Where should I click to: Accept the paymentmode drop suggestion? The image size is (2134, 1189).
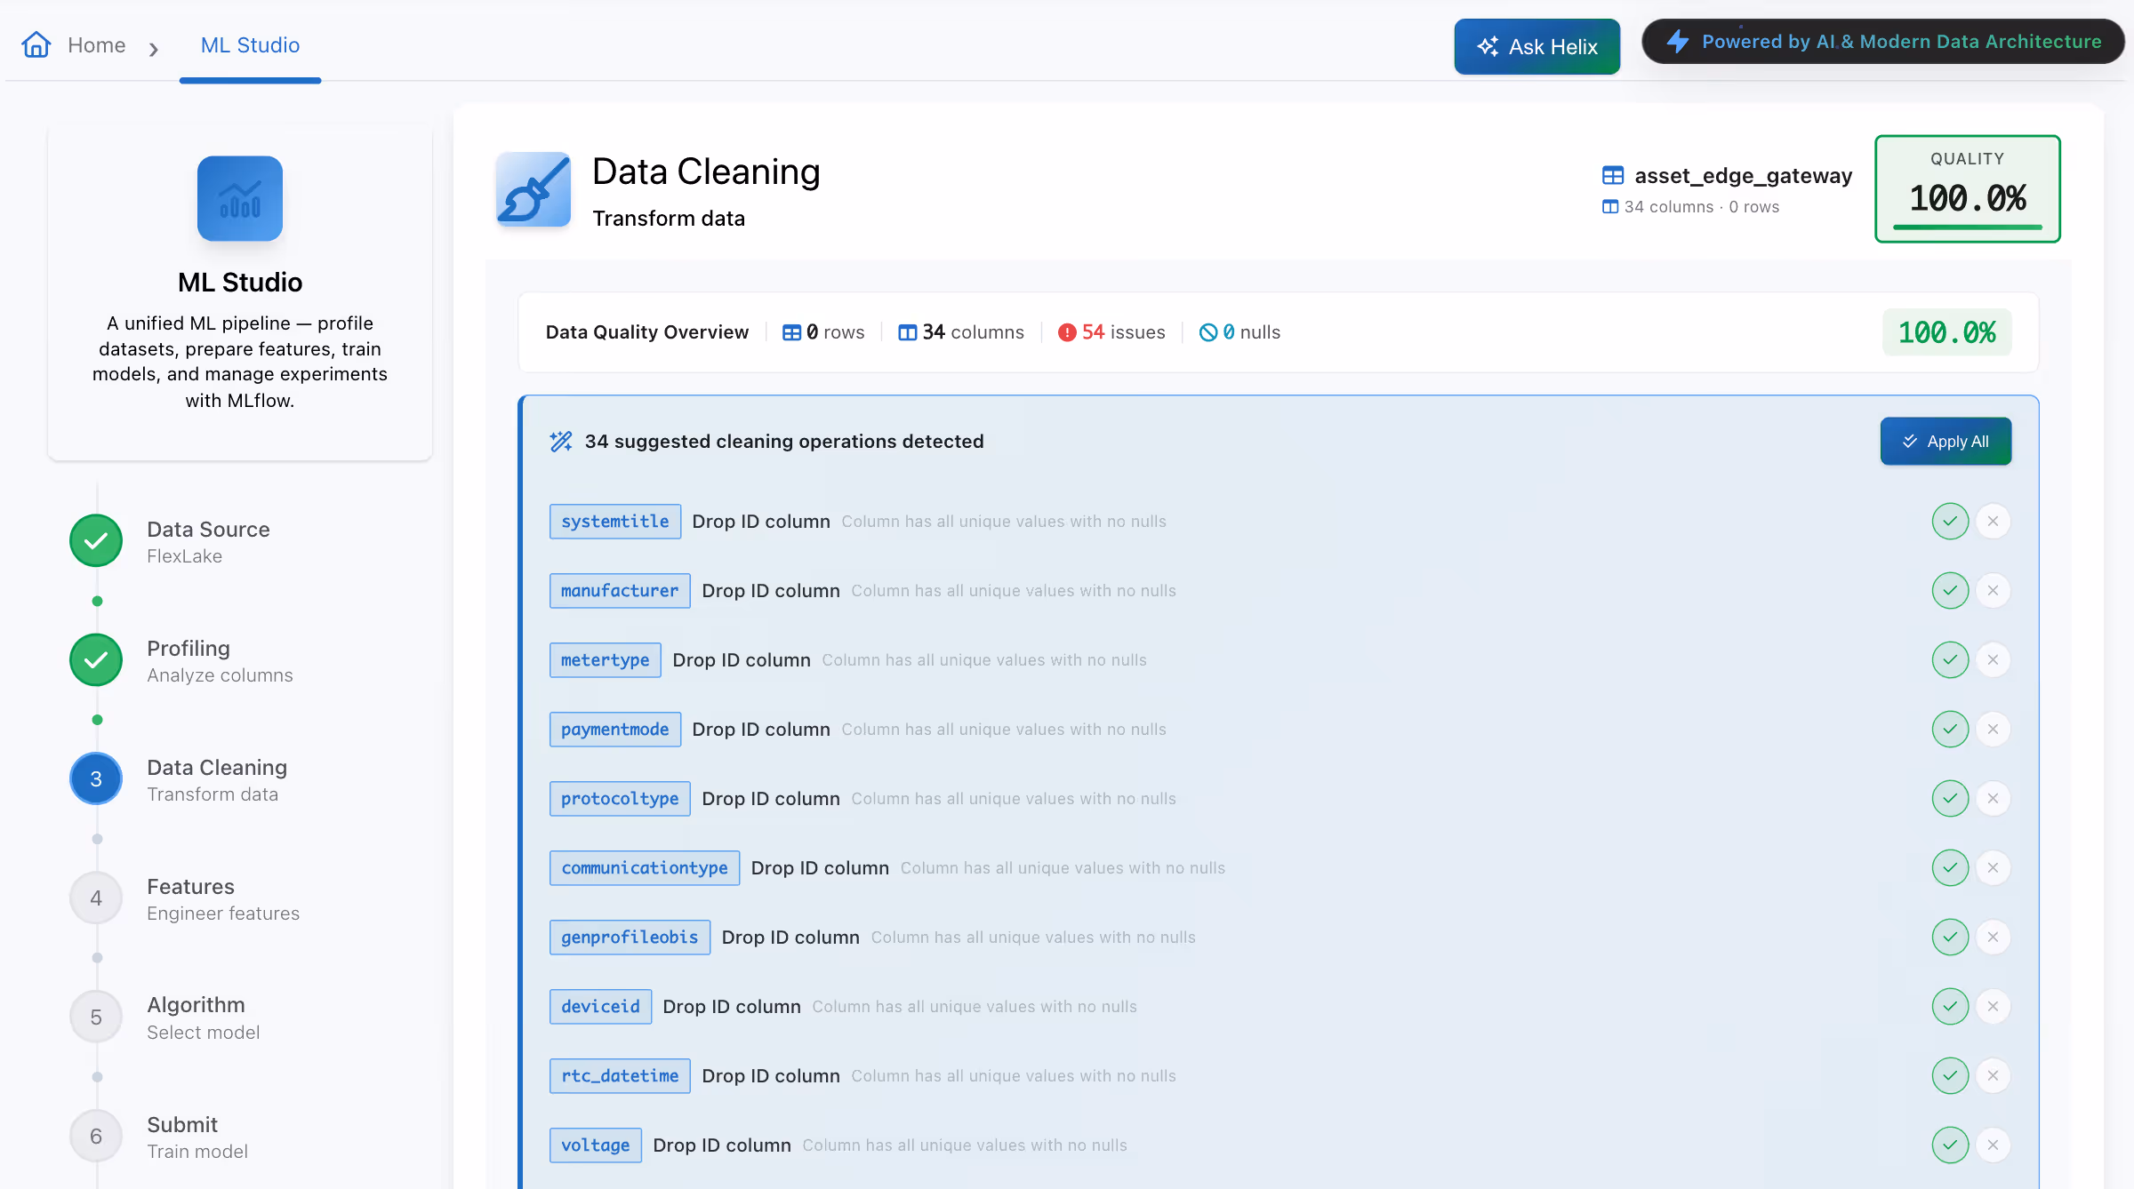click(1950, 730)
